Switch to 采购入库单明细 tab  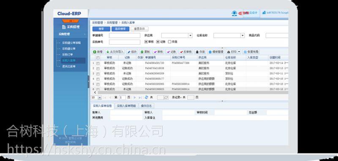point(126,106)
